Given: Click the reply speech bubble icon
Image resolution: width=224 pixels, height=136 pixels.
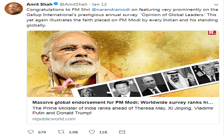Looking at the screenshot, I should 31,132.
